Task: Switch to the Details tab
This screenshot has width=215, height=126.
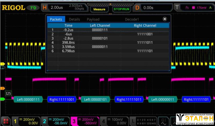Action: tap(74, 19)
